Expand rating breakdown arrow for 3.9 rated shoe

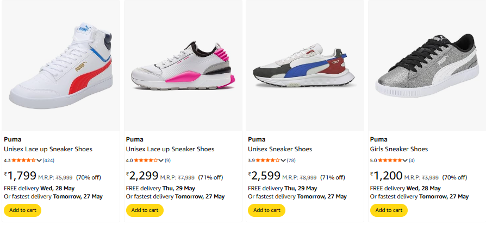click(x=283, y=160)
